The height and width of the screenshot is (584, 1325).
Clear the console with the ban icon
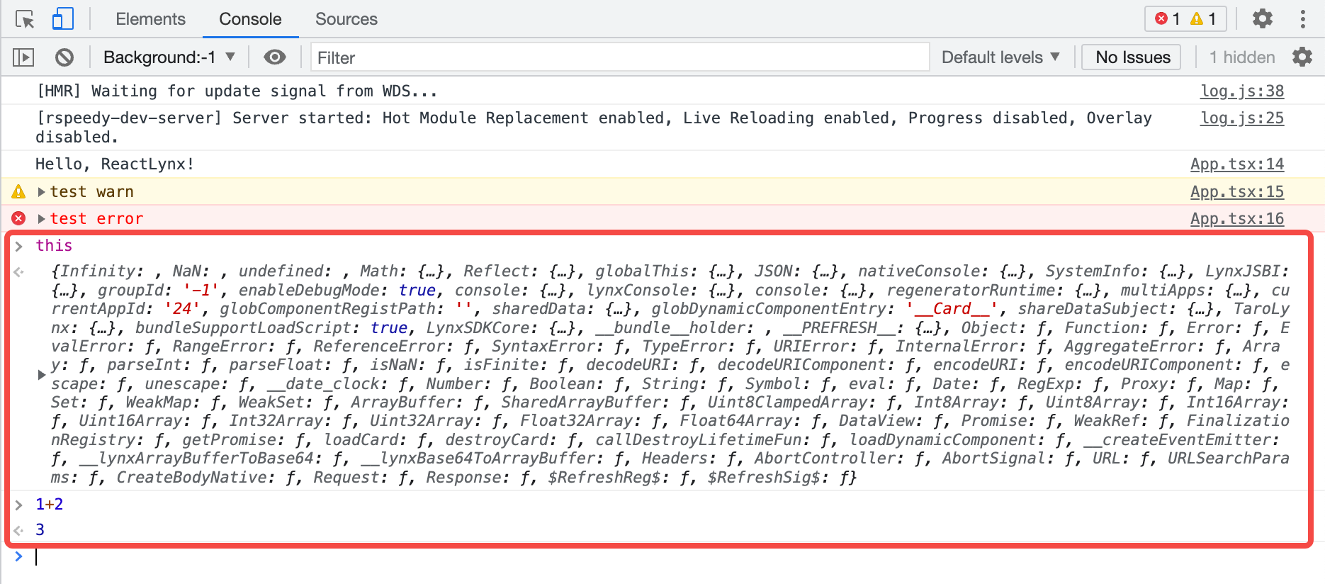pos(64,57)
